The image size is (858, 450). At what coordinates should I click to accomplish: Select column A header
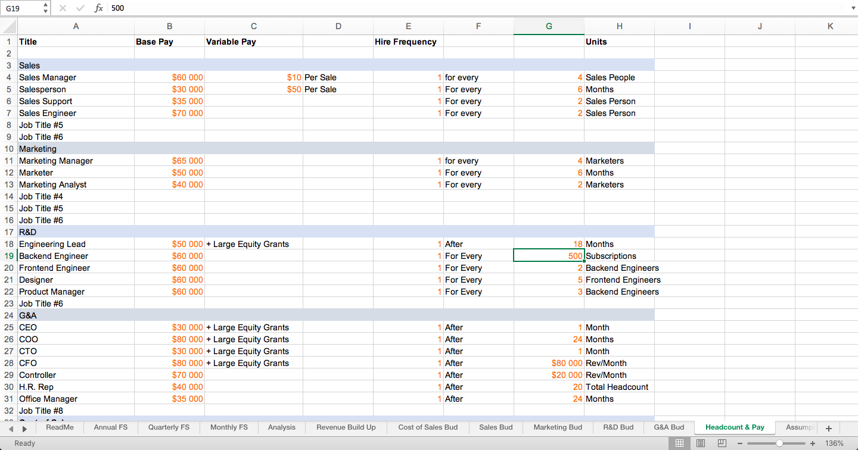[76, 26]
